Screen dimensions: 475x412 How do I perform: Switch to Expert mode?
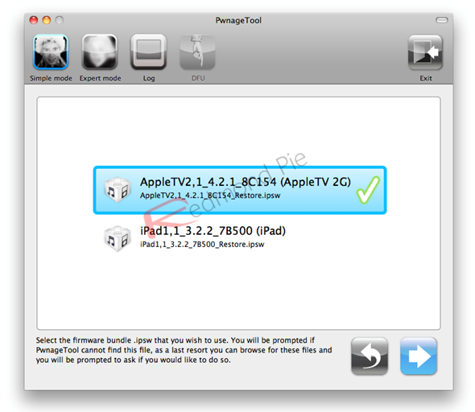[100, 52]
